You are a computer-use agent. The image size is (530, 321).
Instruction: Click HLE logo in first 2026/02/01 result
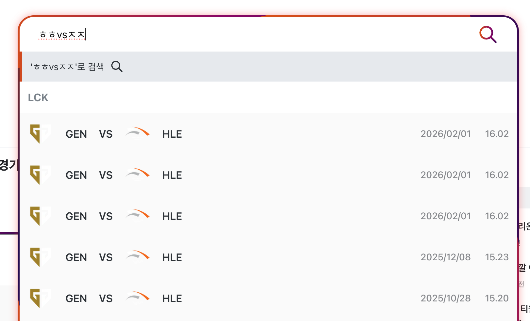tap(138, 132)
